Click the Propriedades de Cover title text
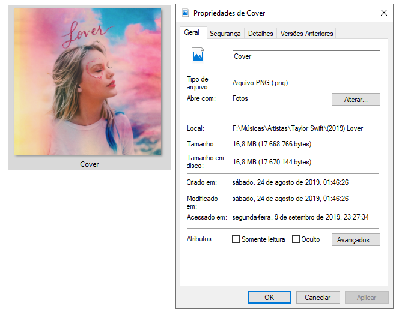Screen dimensions: 402x318 tap(229, 13)
